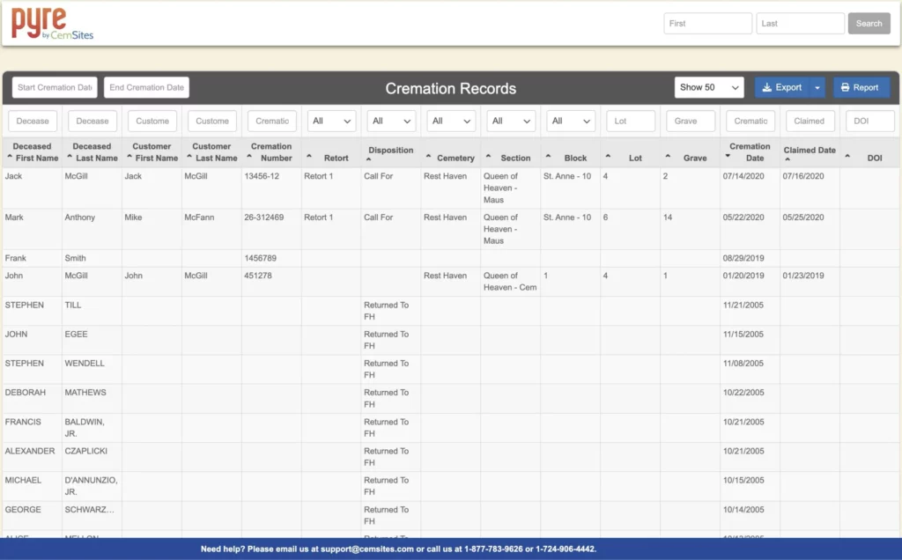The height and width of the screenshot is (560, 902).
Task: Open the Export options caret dropdown
Action: [x=817, y=87]
